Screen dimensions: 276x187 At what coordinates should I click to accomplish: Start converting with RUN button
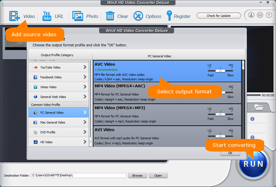253,164
